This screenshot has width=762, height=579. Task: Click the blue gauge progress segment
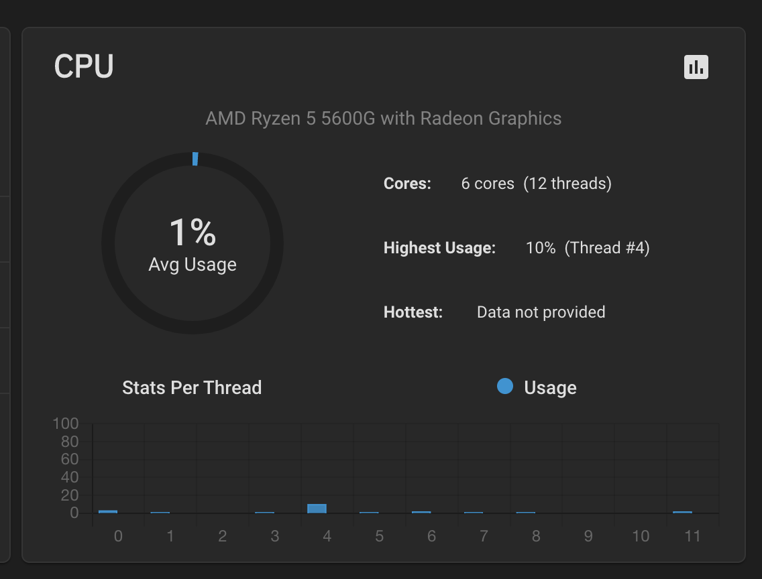pos(195,159)
